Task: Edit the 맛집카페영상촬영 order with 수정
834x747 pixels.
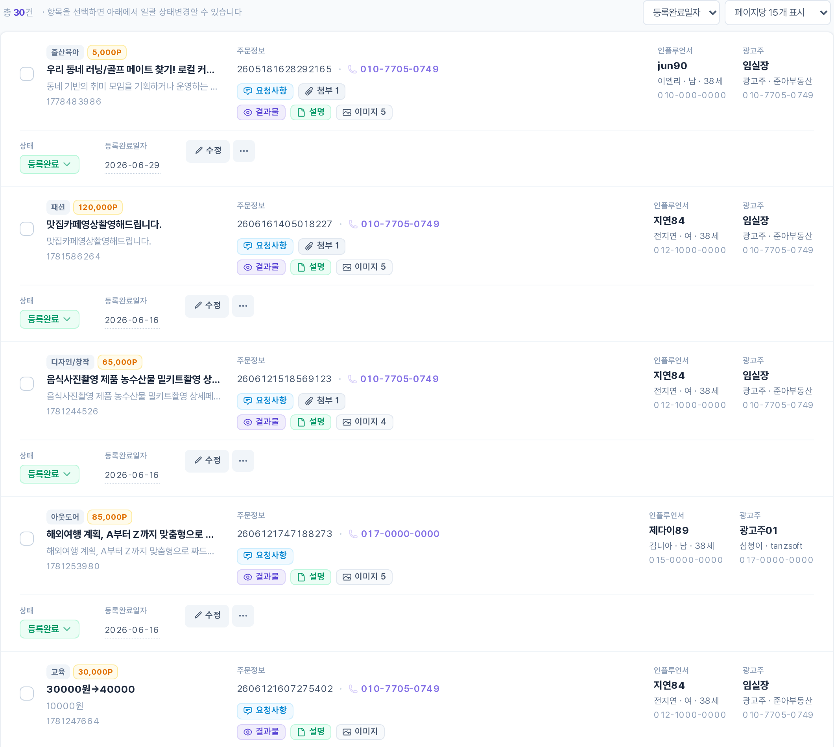Action: pyautogui.click(x=207, y=306)
